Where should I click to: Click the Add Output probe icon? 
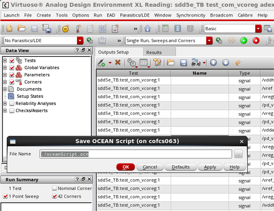point(101,63)
